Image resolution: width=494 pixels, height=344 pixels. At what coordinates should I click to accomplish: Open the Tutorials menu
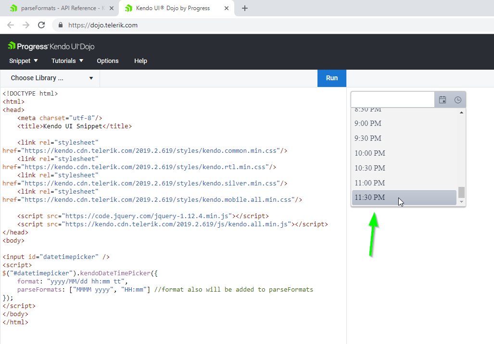[x=67, y=61]
